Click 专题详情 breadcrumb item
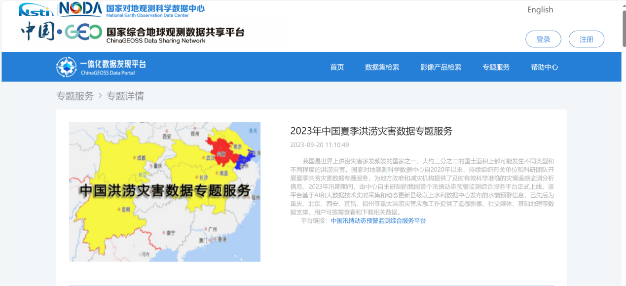The image size is (626, 286). 125,96
